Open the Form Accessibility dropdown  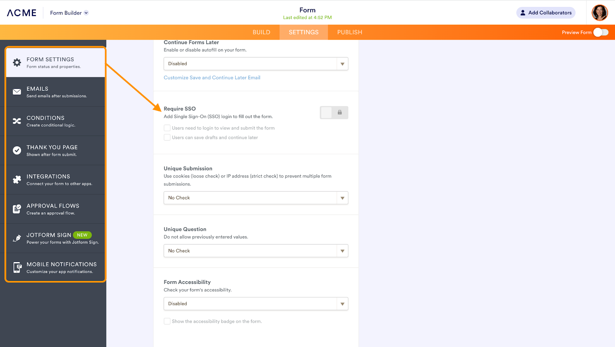tap(256, 304)
